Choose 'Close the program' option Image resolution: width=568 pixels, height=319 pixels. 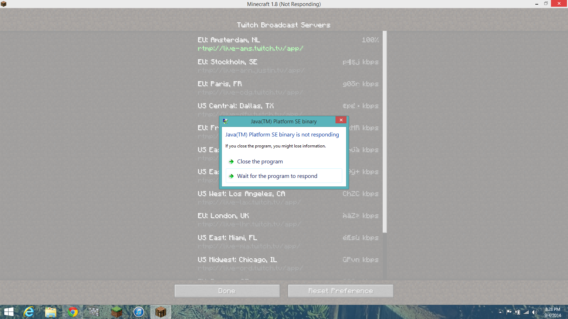coord(284,162)
